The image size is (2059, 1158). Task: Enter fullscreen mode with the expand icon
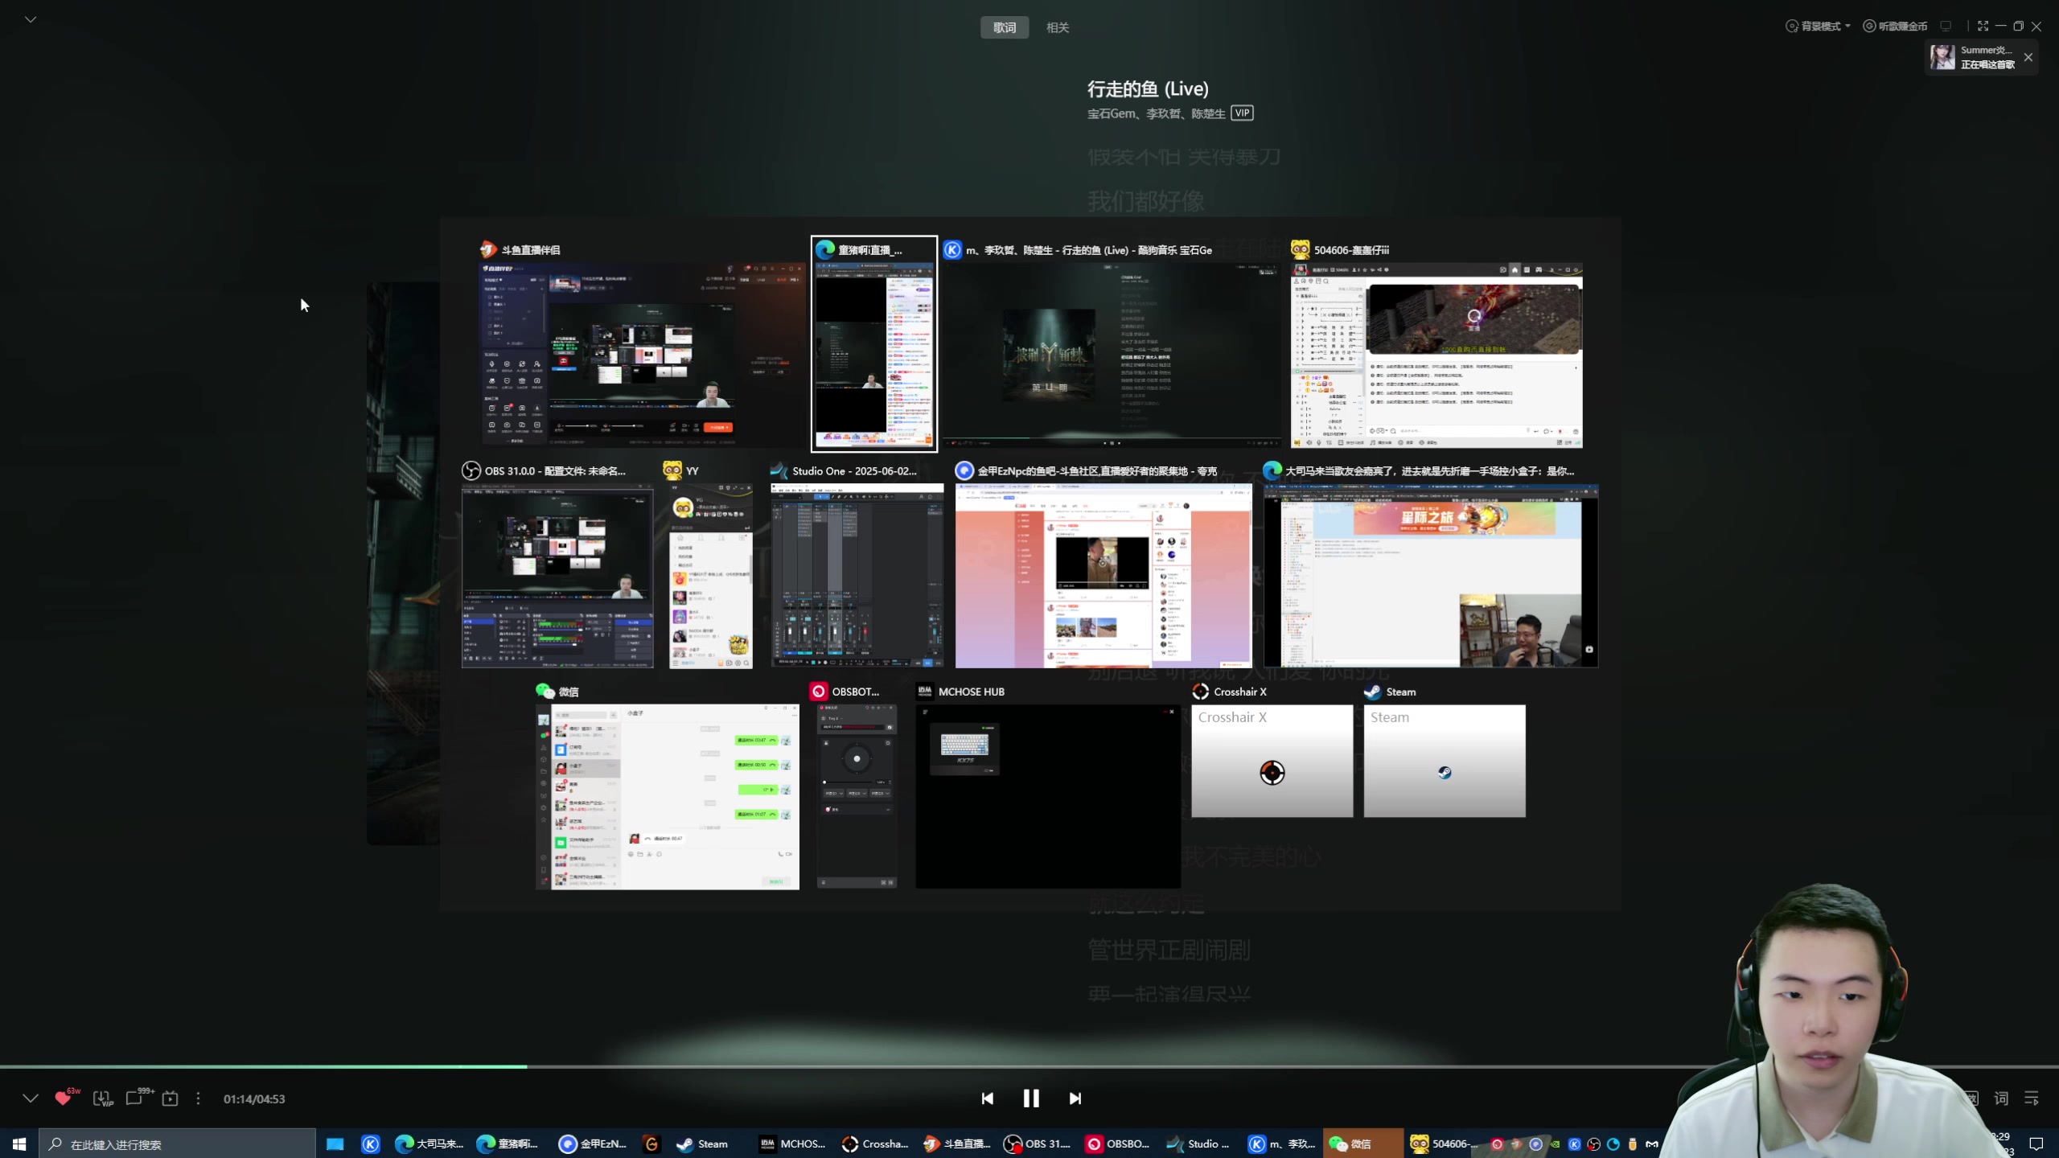click(x=1983, y=27)
